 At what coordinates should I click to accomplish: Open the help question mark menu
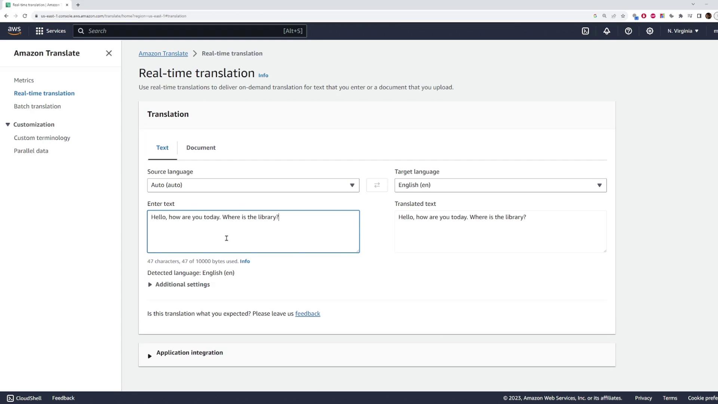[x=628, y=31]
